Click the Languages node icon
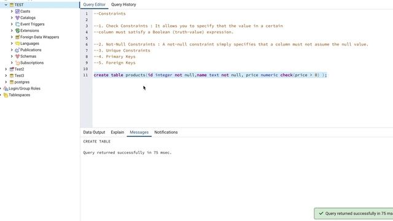This screenshot has height=221, width=393. [17, 44]
